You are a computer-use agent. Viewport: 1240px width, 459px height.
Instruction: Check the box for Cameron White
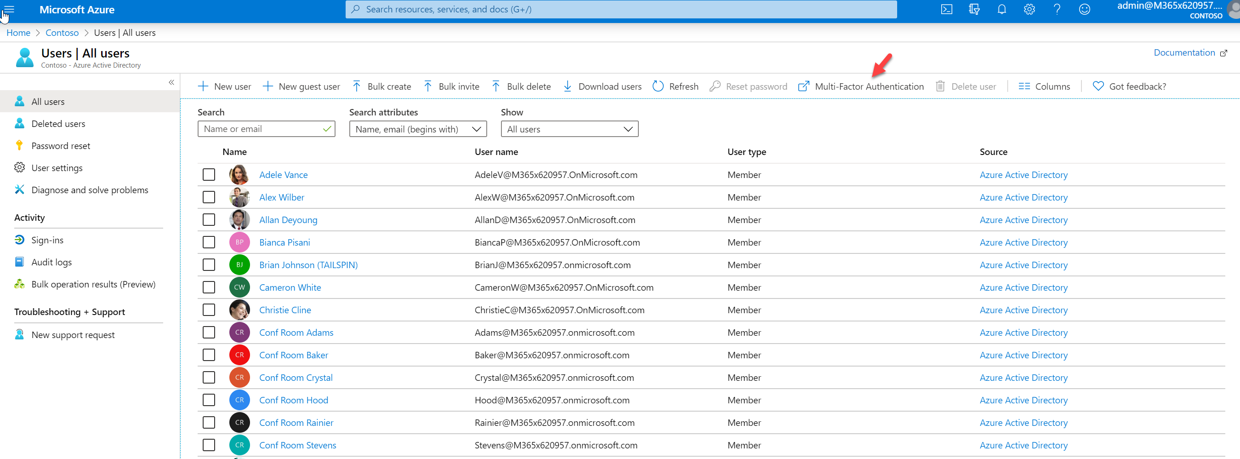tap(209, 287)
